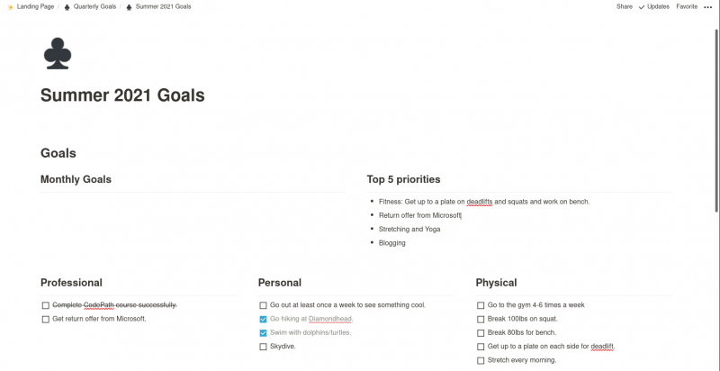This screenshot has width=720, height=371.
Task: Click the large club page icon
Action: (58, 53)
